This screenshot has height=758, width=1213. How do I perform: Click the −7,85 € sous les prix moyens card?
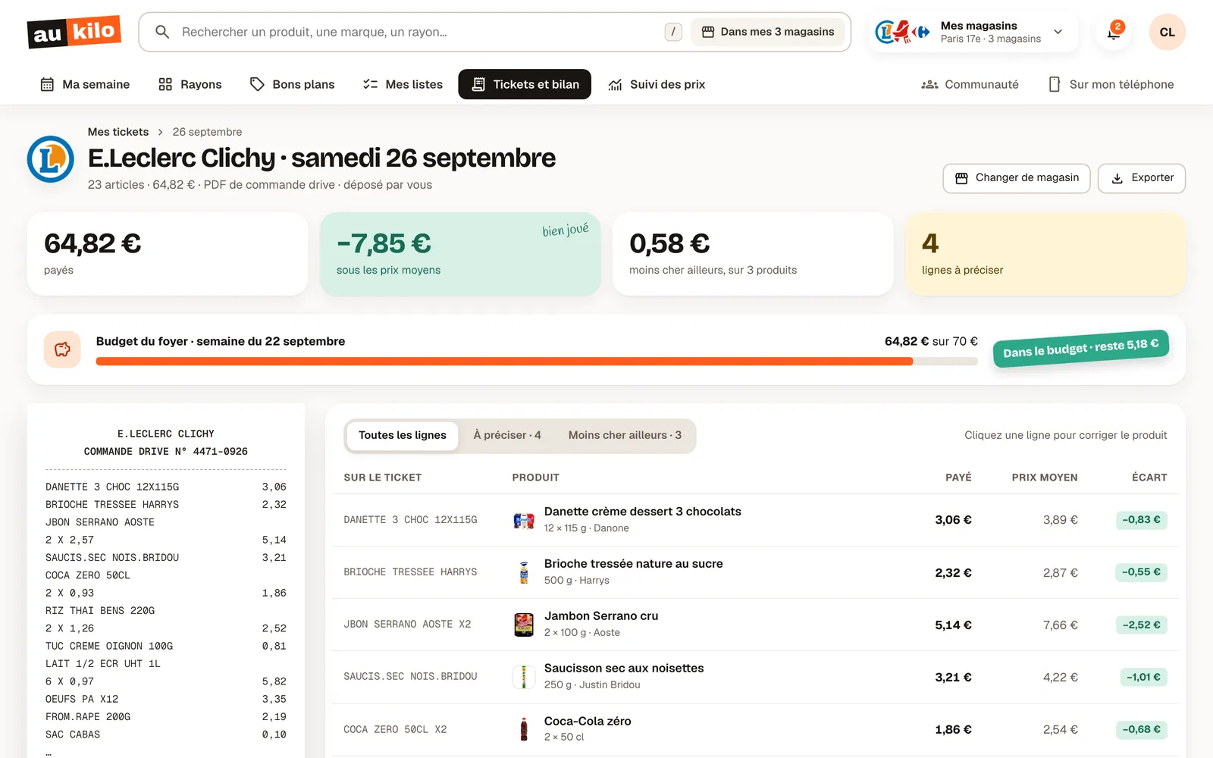pos(460,254)
